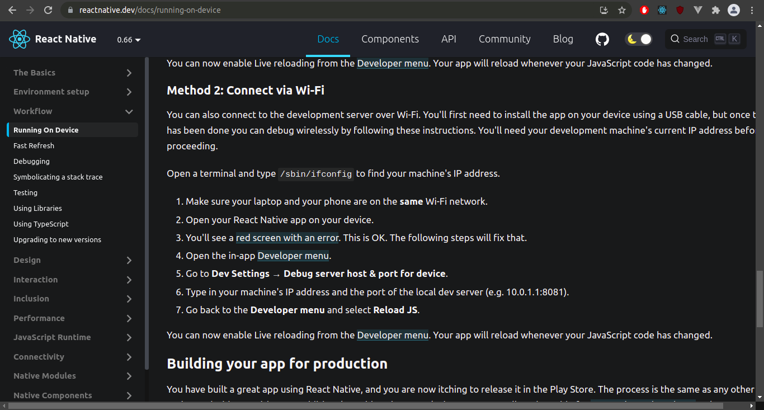Open the 0.66 version dropdown
Image resolution: width=764 pixels, height=410 pixels.
[129, 40]
